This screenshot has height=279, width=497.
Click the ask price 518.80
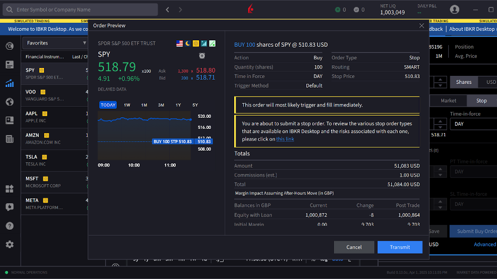click(205, 71)
